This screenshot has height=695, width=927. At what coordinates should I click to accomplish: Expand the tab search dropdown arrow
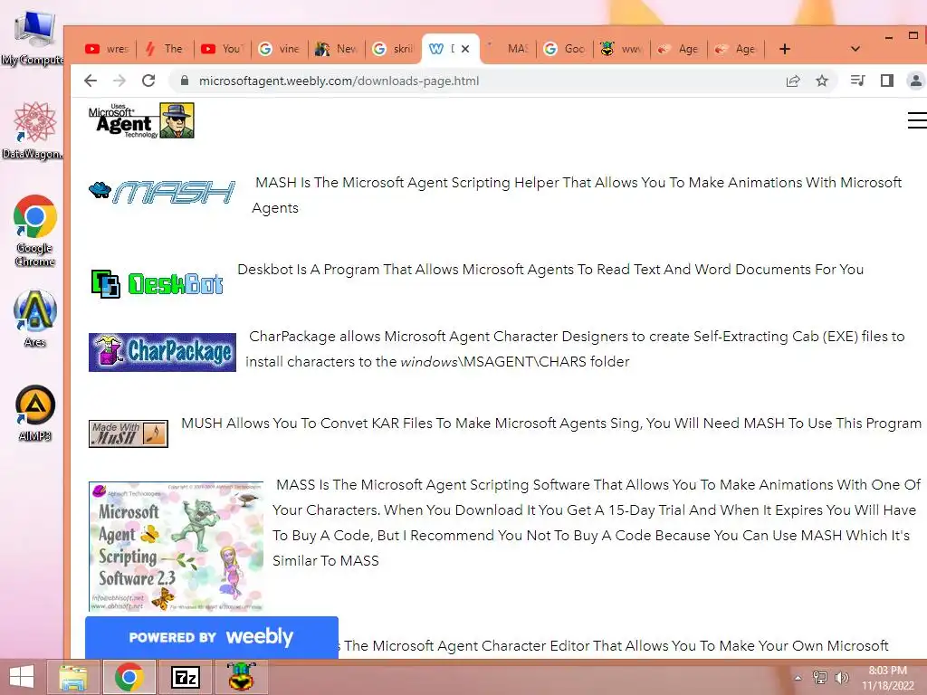tap(855, 49)
